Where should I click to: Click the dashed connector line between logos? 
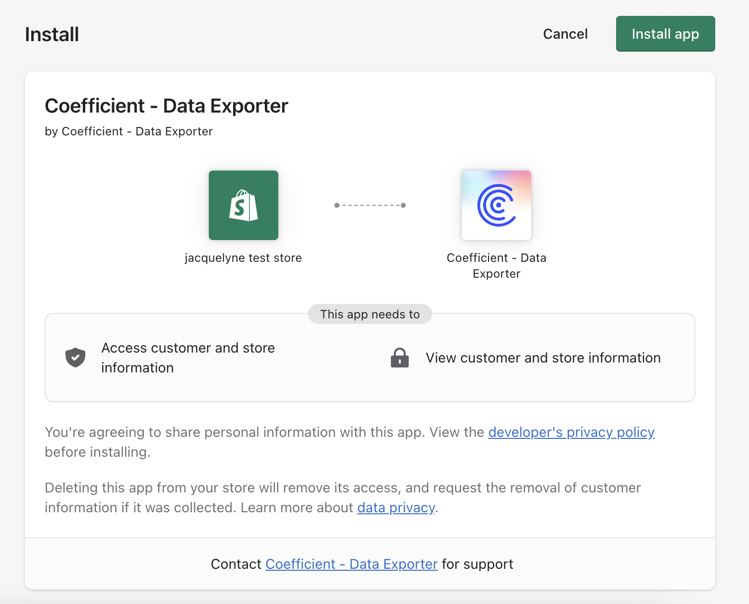pyautogui.click(x=370, y=205)
